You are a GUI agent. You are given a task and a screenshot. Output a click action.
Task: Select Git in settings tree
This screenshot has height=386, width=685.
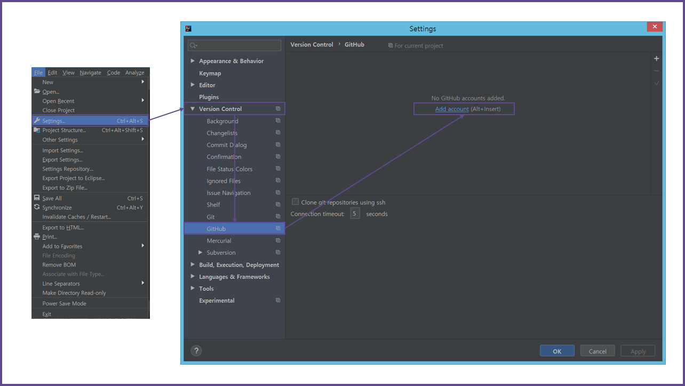(x=211, y=217)
